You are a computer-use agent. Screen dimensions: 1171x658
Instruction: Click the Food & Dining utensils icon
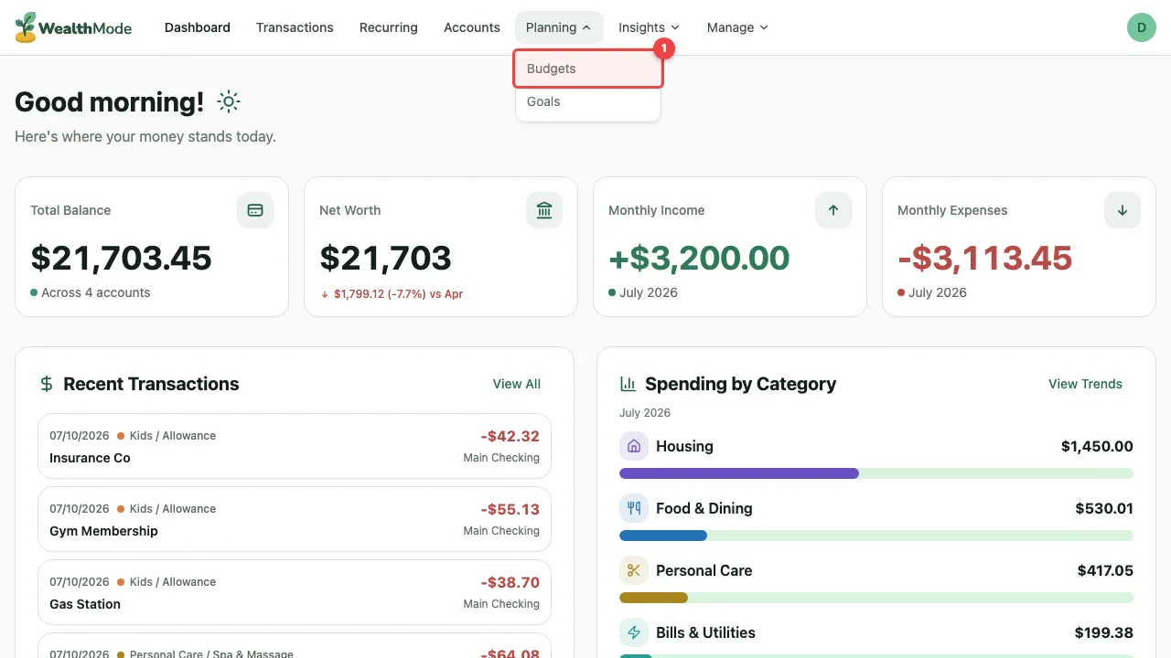pyautogui.click(x=634, y=508)
